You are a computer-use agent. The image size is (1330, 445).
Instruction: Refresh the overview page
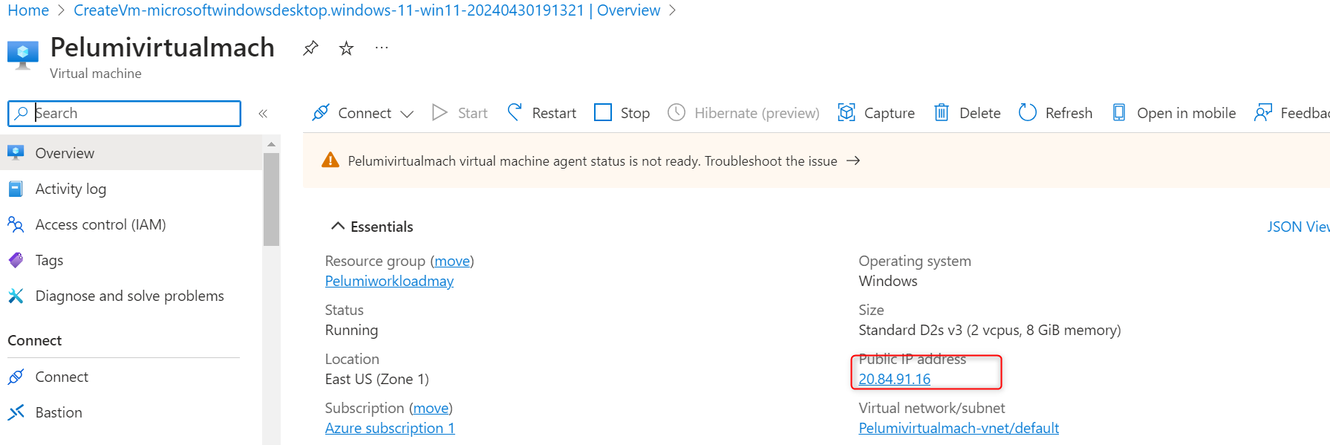[x=1055, y=113]
